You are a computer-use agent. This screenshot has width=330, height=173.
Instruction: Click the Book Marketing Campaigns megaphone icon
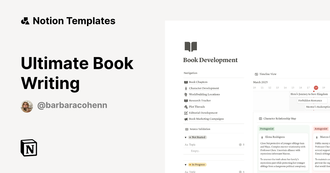pos(186,119)
